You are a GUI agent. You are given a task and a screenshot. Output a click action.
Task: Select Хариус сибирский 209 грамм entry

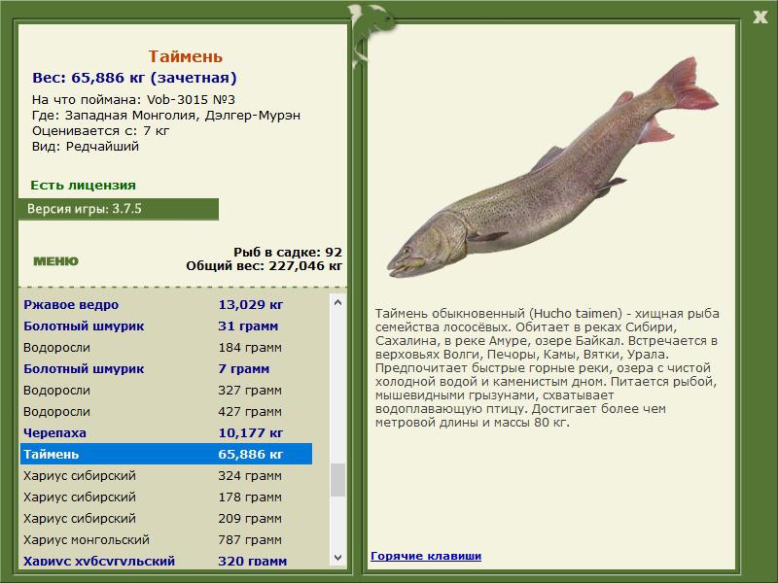pos(166,518)
